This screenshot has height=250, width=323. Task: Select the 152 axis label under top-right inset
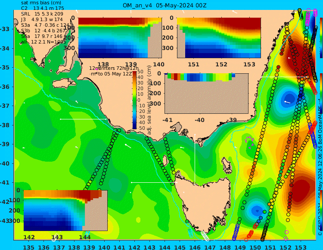click(x=221, y=64)
